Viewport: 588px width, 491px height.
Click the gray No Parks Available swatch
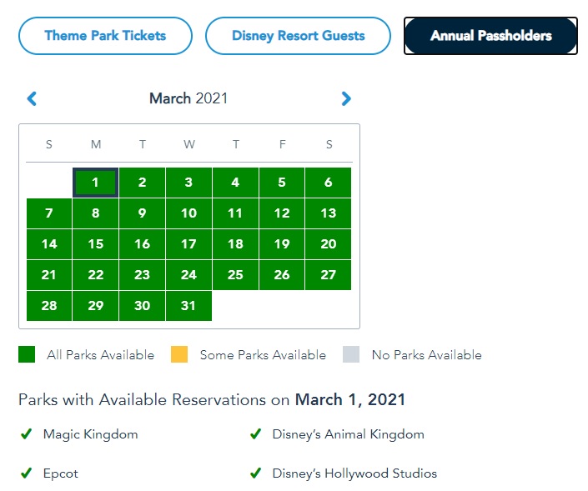(x=351, y=354)
